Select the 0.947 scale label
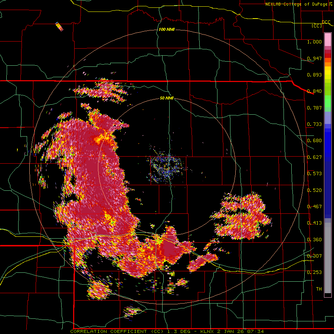The width and height of the screenshot is (334, 334). tap(314, 58)
